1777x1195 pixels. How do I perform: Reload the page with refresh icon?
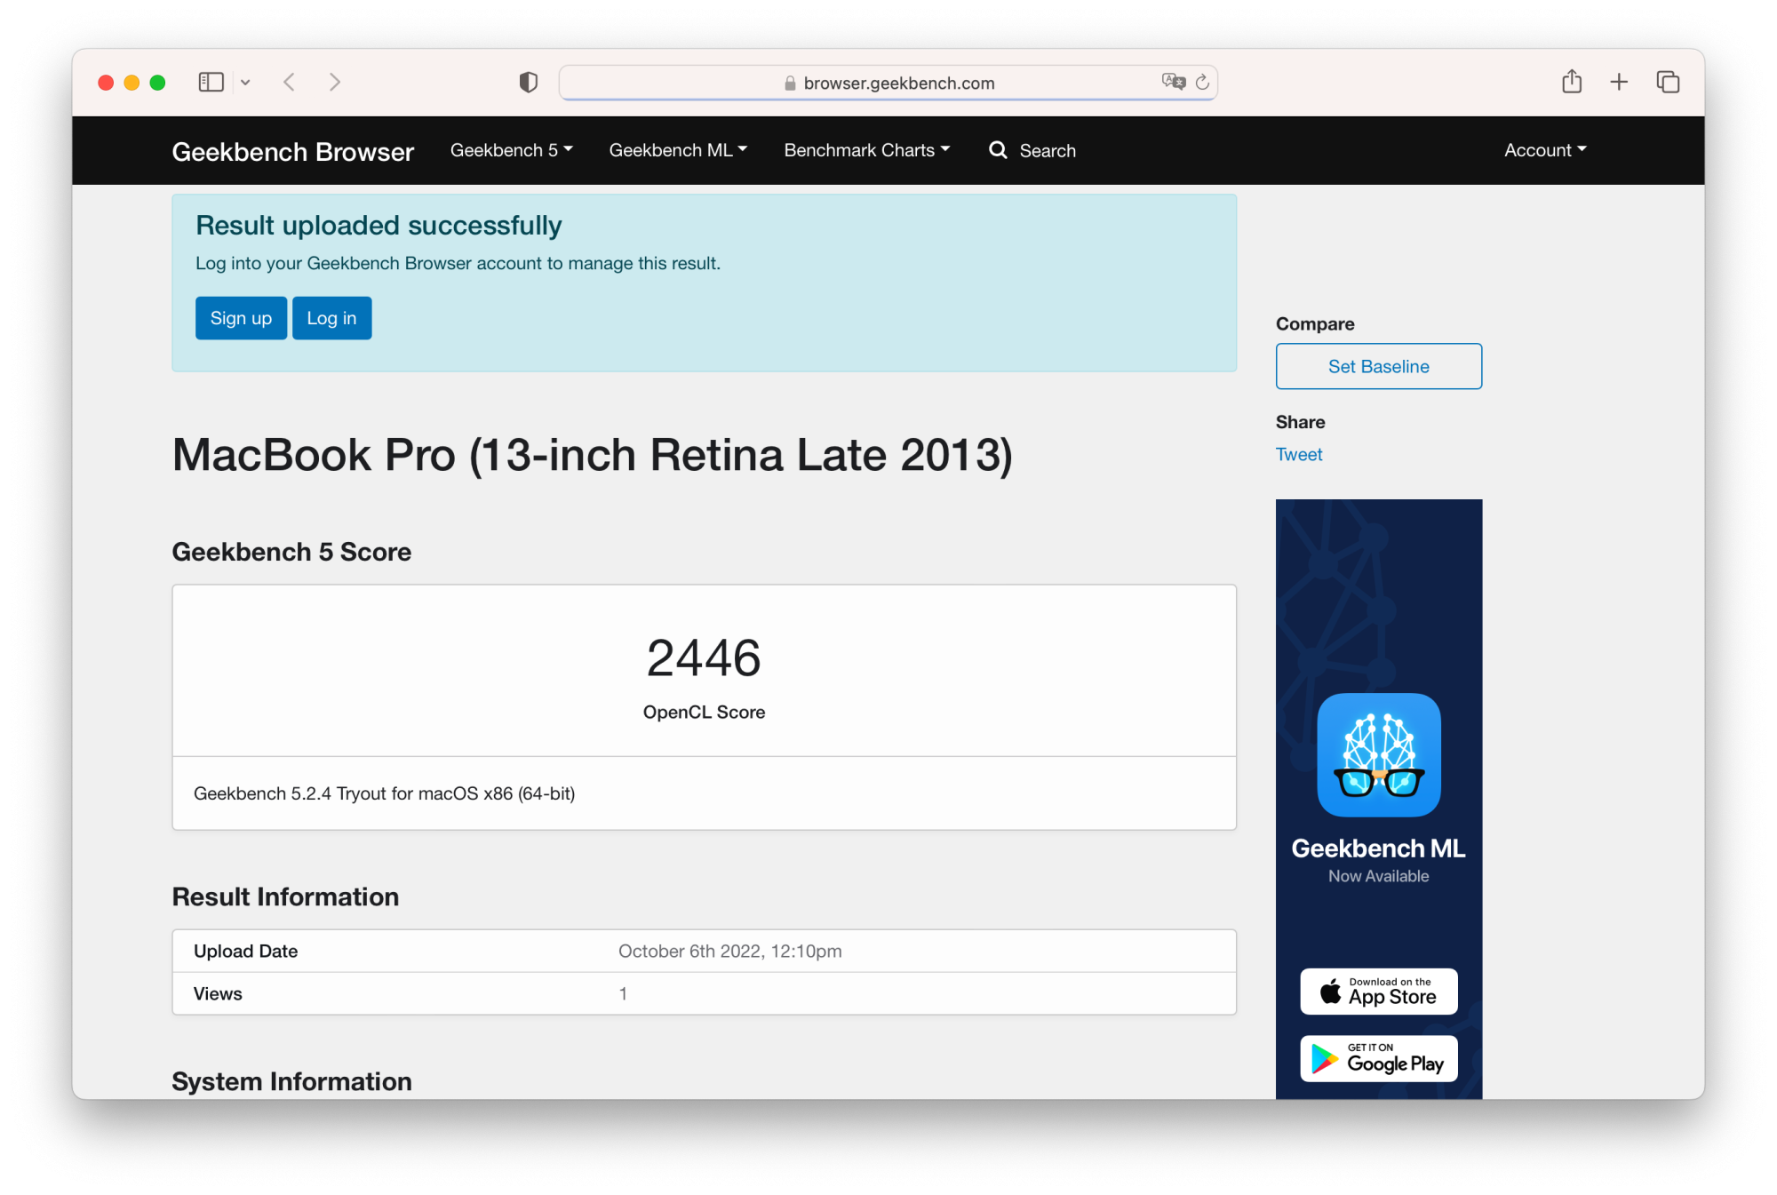(1202, 83)
